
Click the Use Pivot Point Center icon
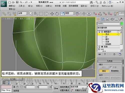[78, 14]
